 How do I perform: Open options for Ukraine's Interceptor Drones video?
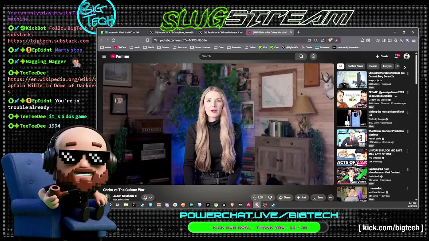[408, 73]
